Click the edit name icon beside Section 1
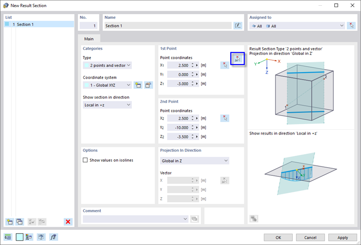 point(238,26)
